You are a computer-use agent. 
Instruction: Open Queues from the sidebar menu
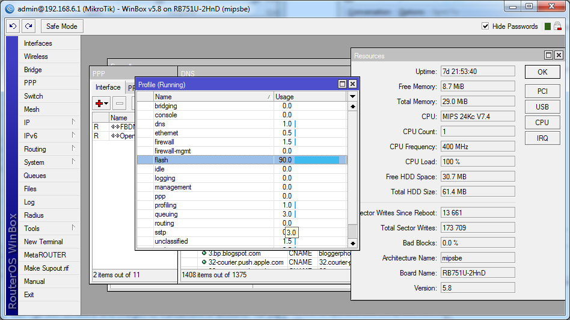pyautogui.click(x=49, y=176)
